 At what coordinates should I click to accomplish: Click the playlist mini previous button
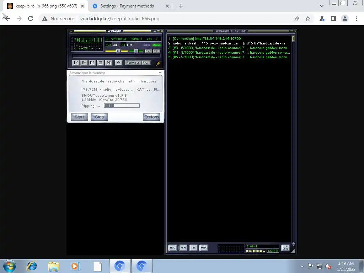247,251
